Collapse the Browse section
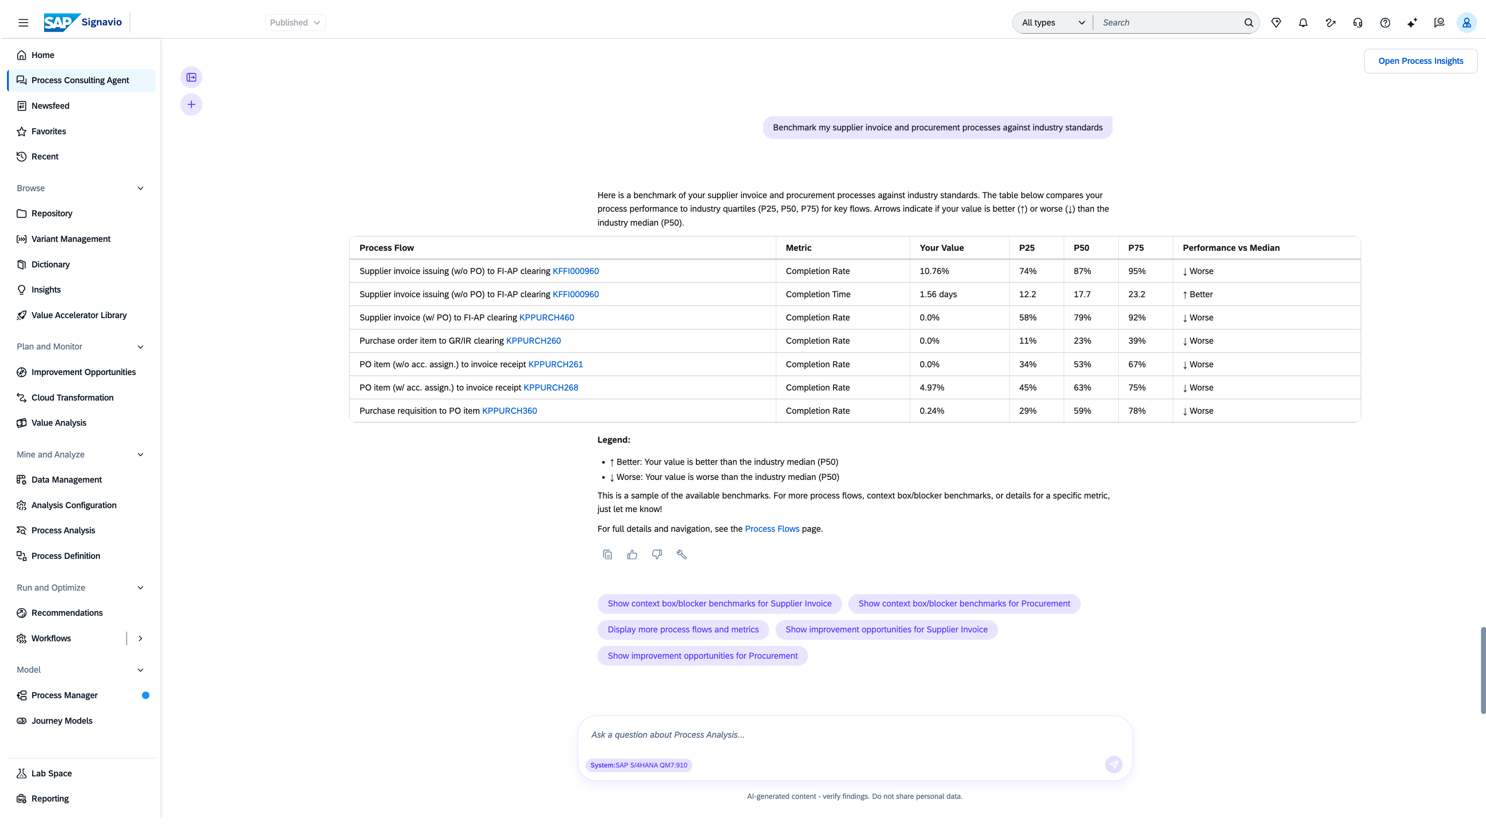 click(x=140, y=188)
